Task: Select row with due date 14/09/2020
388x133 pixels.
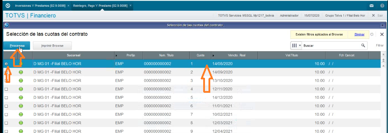Action: click(192, 72)
